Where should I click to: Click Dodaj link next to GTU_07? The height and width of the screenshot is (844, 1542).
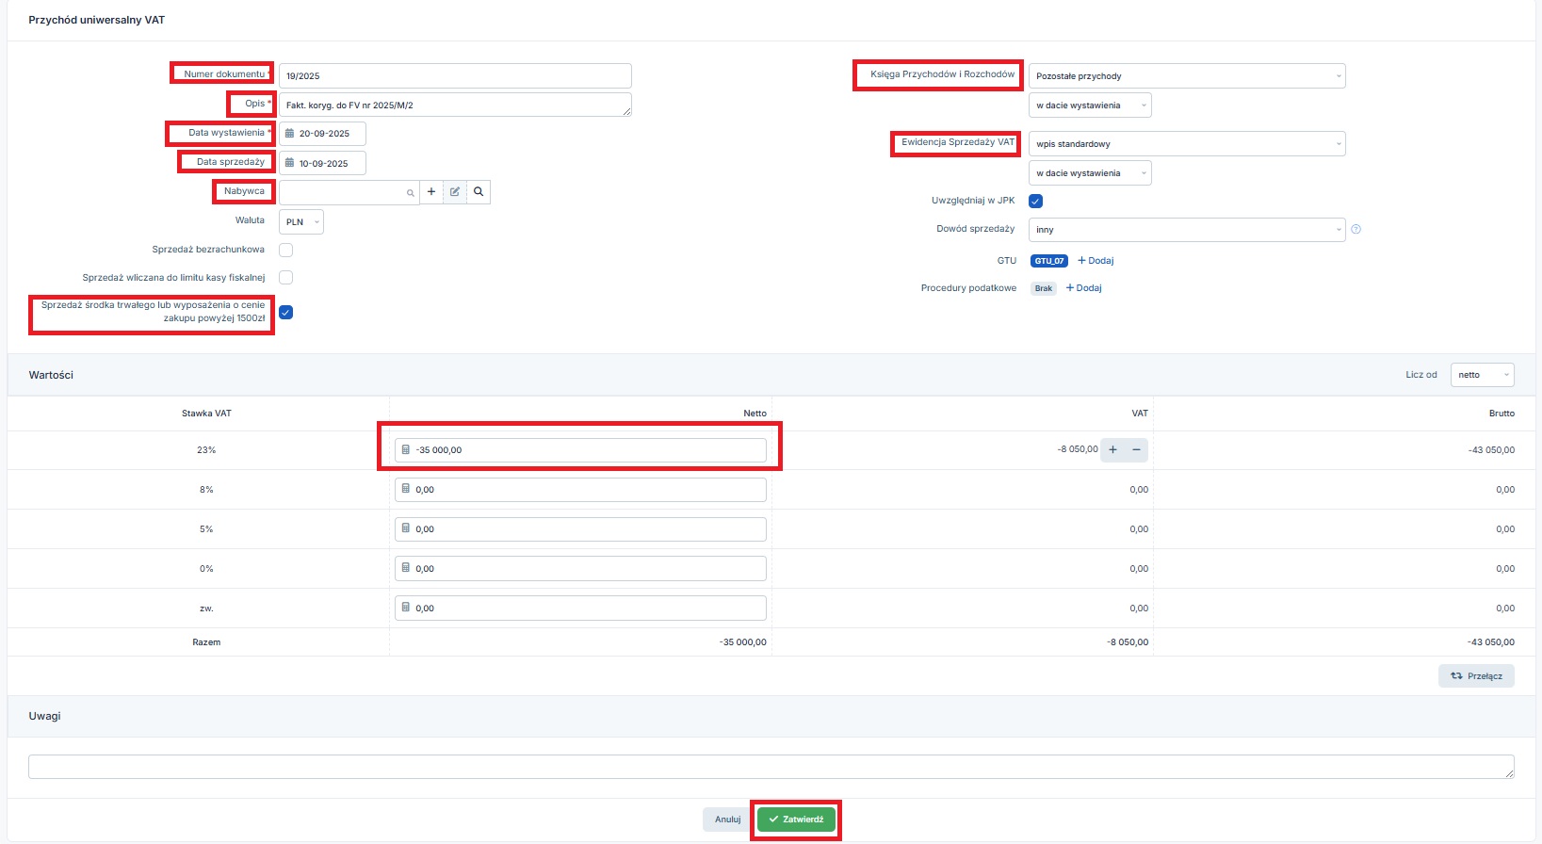click(x=1096, y=261)
